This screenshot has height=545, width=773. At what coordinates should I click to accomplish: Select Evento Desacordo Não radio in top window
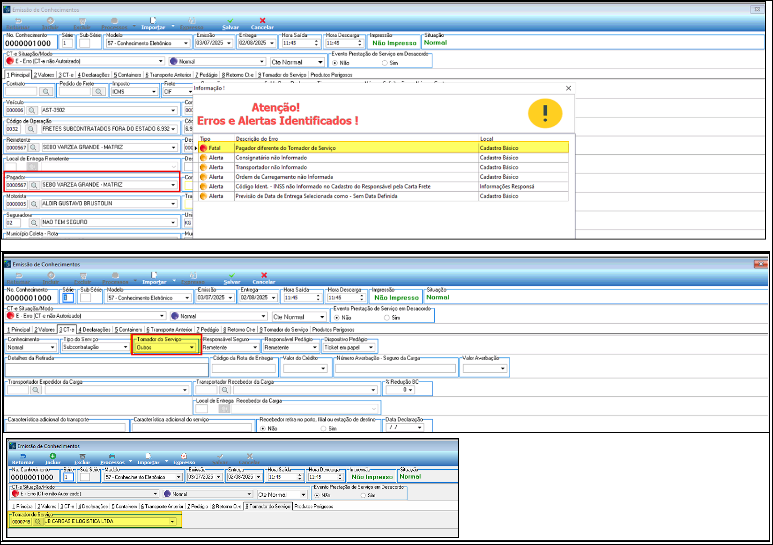[x=335, y=63]
